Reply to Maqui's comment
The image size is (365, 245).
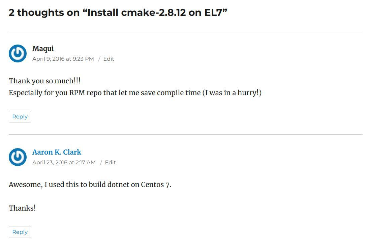point(20,116)
